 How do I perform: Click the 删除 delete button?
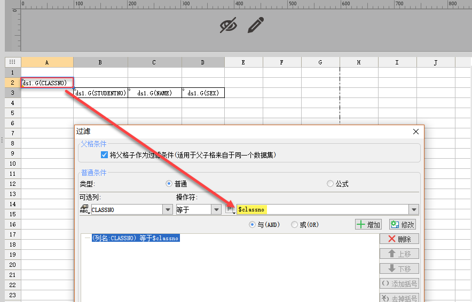pos(399,239)
